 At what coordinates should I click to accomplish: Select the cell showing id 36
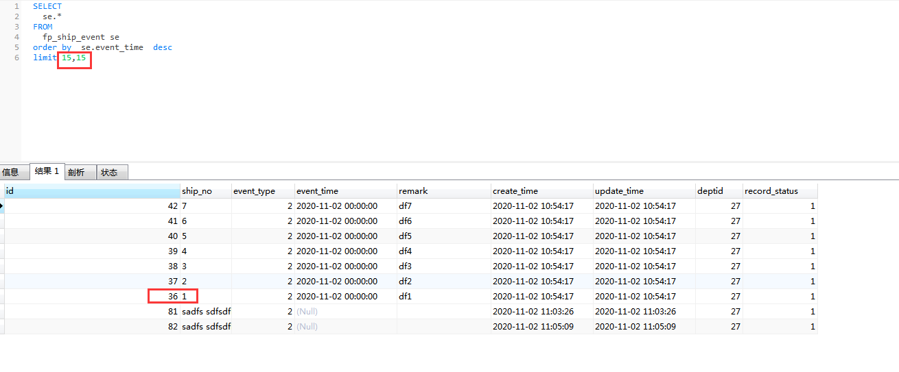(x=172, y=297)
